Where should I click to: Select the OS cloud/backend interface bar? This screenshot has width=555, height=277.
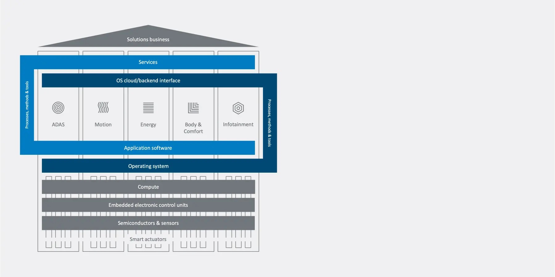152,80
